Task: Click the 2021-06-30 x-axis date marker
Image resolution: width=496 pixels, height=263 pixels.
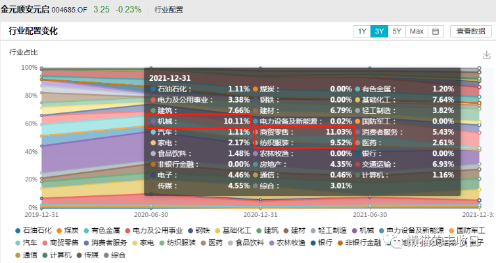Action: (x=369, y=214)
